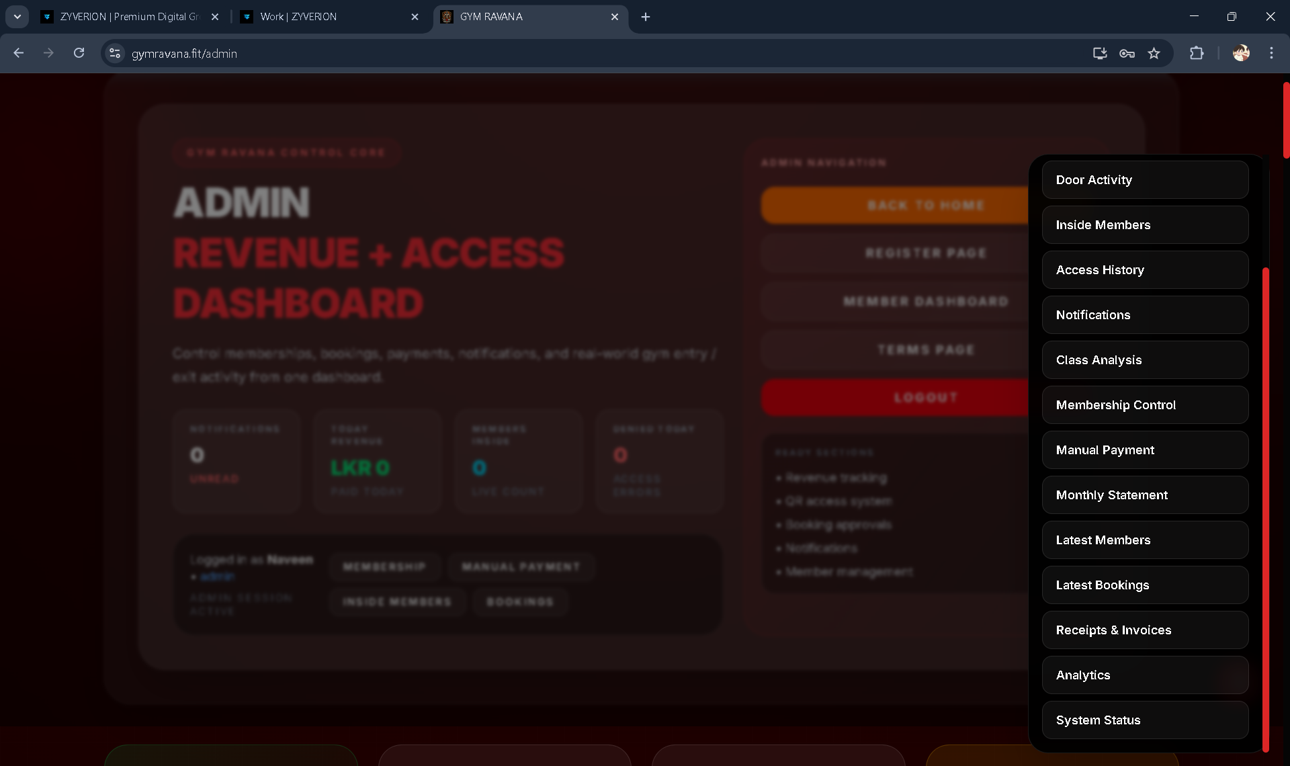
Task: Click the back navigation arrow
Action: 18,53
